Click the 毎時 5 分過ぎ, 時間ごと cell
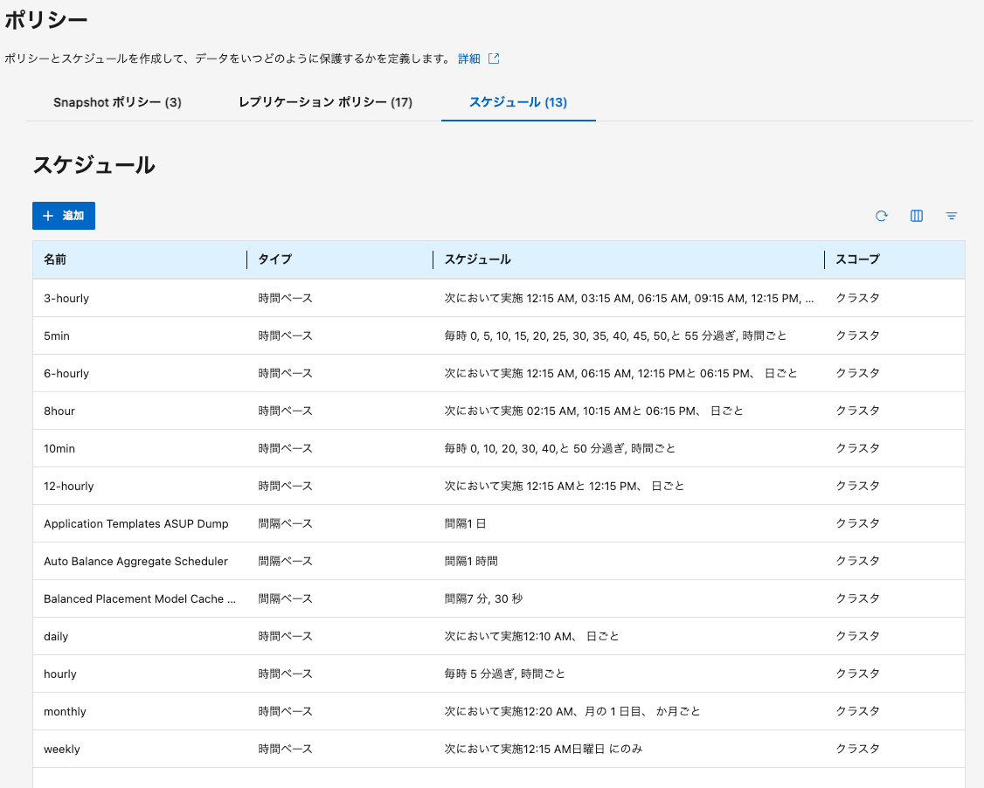The height and width of the screenshot is (788, 984). [504, 674]
